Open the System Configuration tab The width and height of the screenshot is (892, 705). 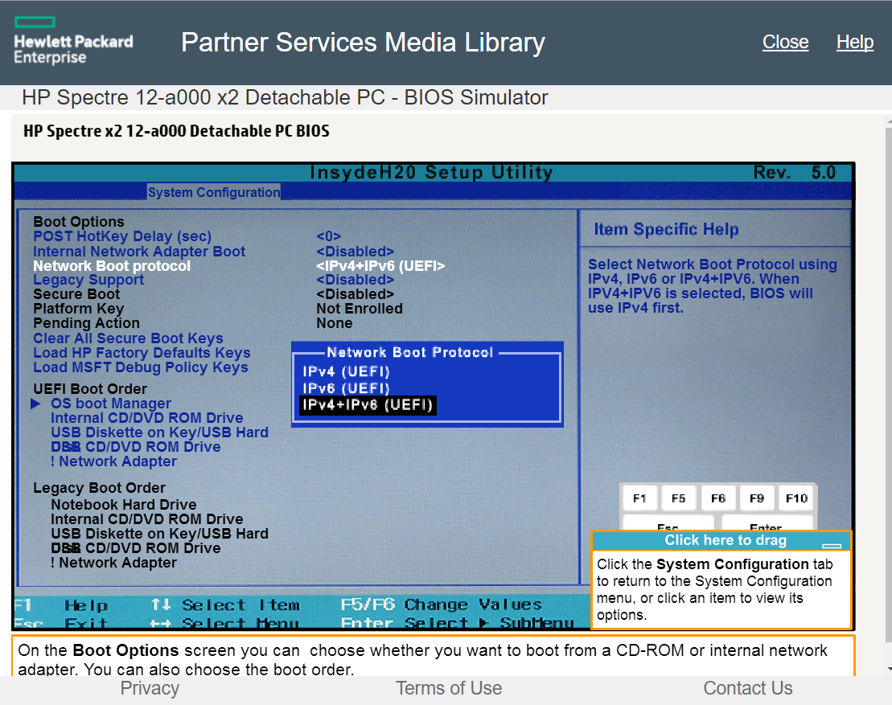pos(214,192)
